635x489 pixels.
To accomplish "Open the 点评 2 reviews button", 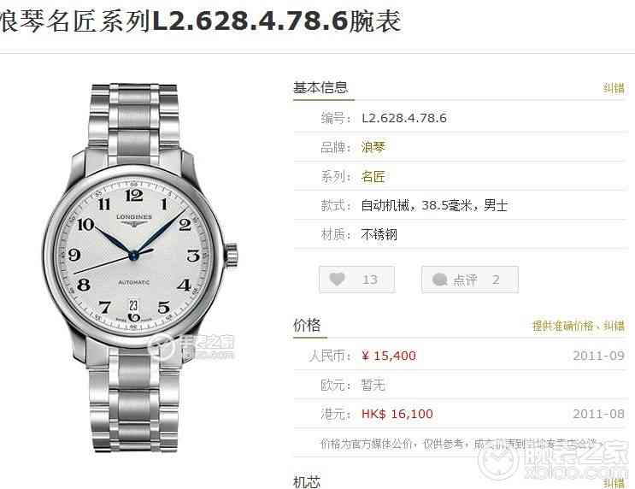I will tap(470, 280).
